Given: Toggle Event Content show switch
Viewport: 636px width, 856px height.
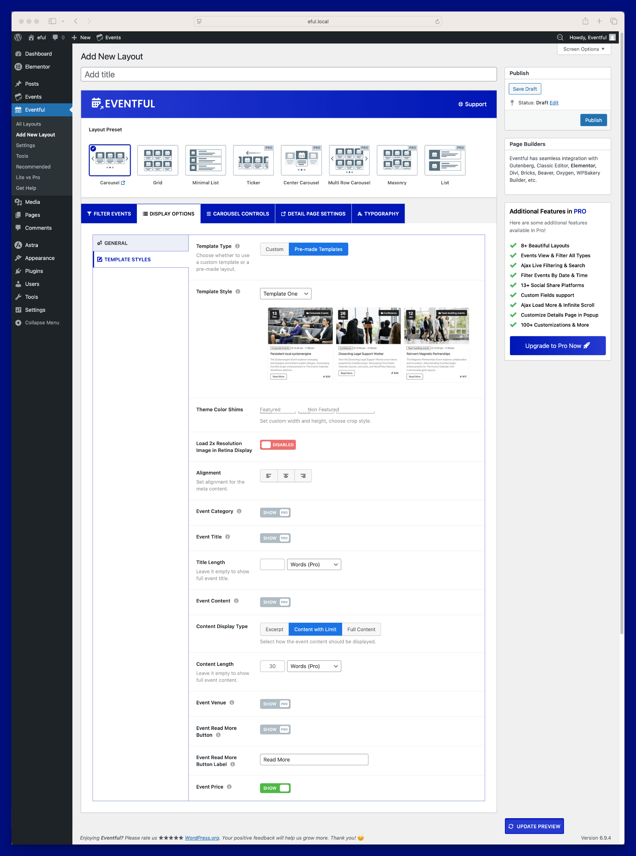Looking at the screenshot, I should 275,602.
